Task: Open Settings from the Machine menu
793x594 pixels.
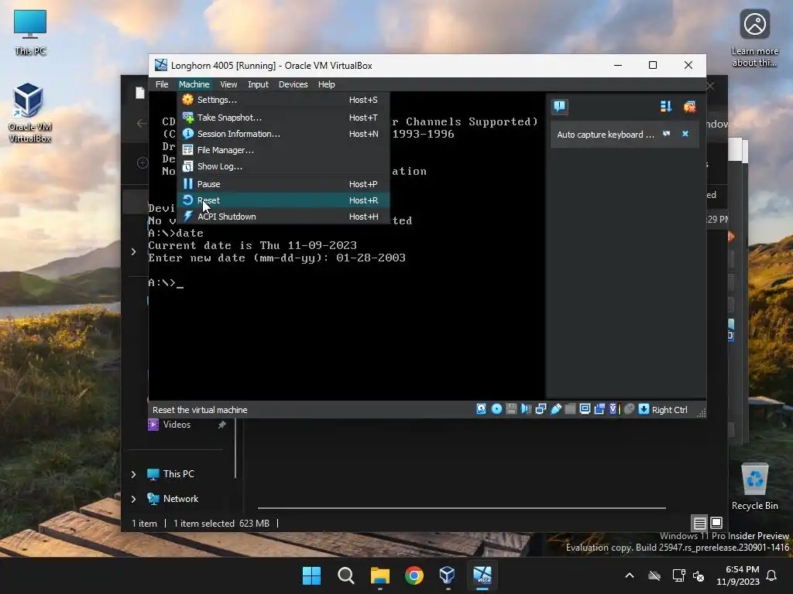Action: pyautogui.click(x=283, y=100)
